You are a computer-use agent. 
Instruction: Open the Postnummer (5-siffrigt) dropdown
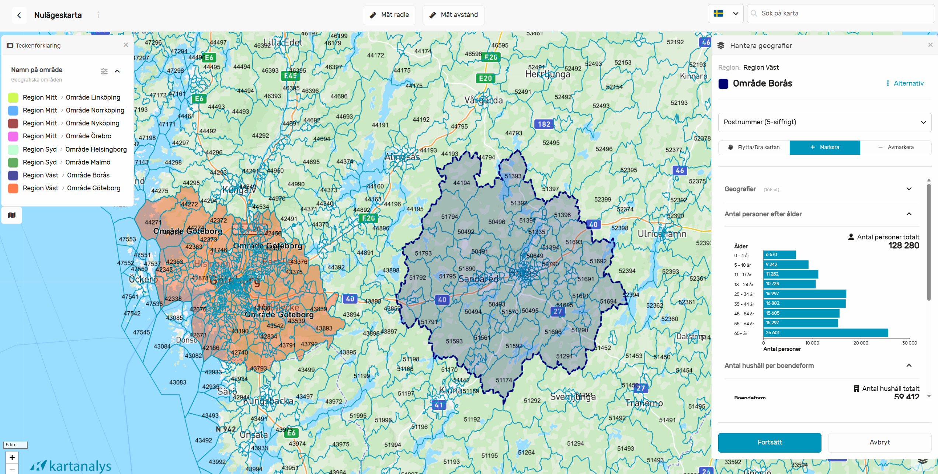(824, 122)
